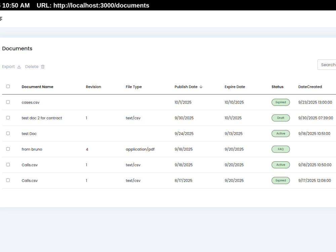Check the Active Calls.csv row checkbox
Viewport: 336px width, 252px height.
point(8,165)
